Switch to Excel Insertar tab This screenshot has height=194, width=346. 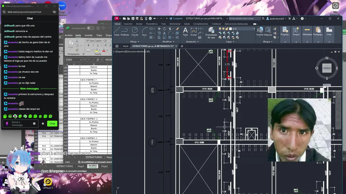pyautogui.click(x=89, y=35)
